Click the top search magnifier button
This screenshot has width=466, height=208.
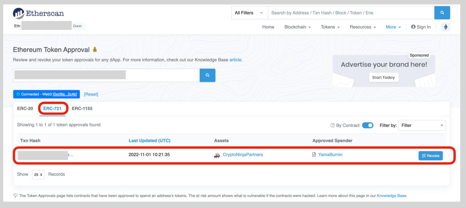442,13
